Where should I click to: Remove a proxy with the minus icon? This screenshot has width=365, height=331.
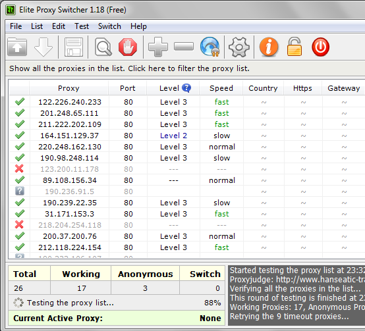coord(184,46)
